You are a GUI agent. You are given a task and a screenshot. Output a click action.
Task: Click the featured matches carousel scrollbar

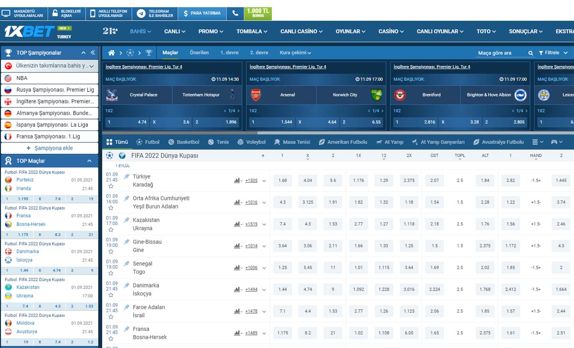tap(180, 133)
